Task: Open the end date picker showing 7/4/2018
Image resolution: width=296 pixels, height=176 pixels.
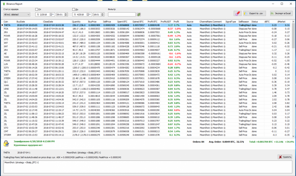Action: click(x=81, y=14)
